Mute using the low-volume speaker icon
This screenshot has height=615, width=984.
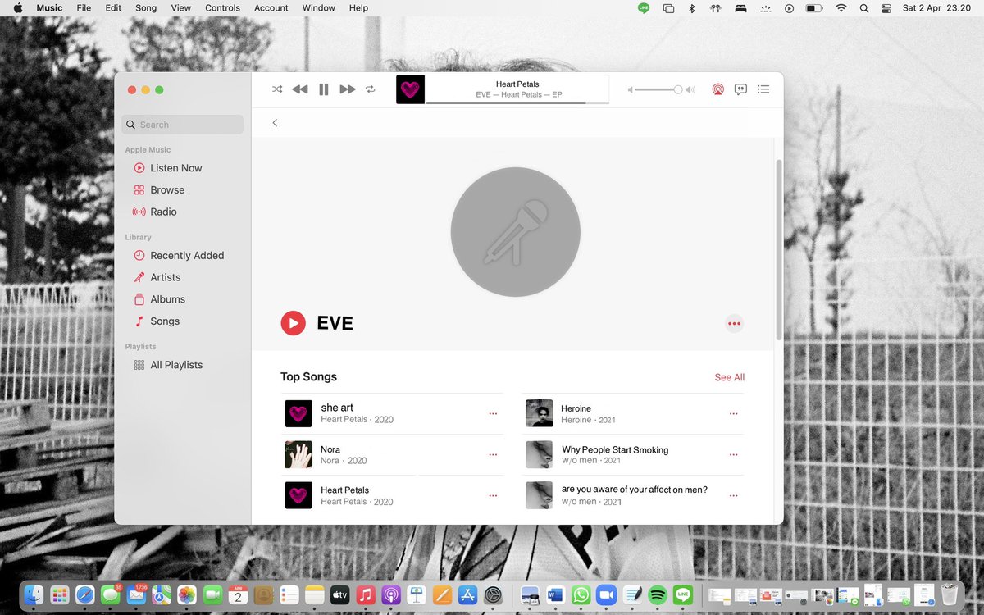click(x=631, y=89)
